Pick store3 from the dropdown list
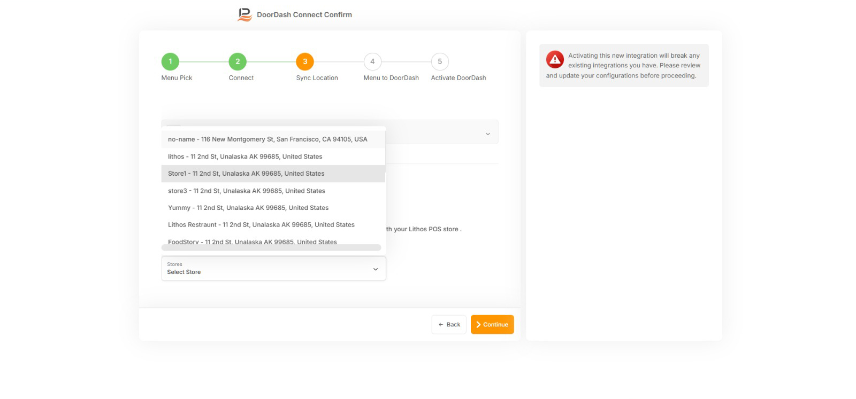Screen dimensions: 856x399 click(247, 191)
